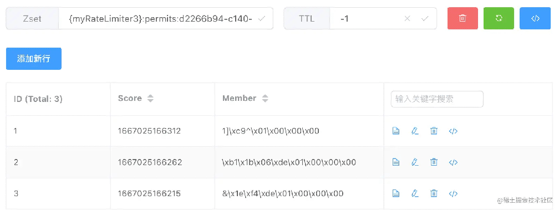The image size is (559, 210).
Task: Delete row 1 using trash icon
Action: (434, 131)
